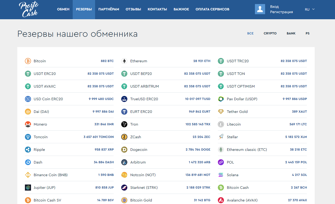Click the USDT ARBITRUM label
Screen dimensions: 335x204
pos(145,86)
